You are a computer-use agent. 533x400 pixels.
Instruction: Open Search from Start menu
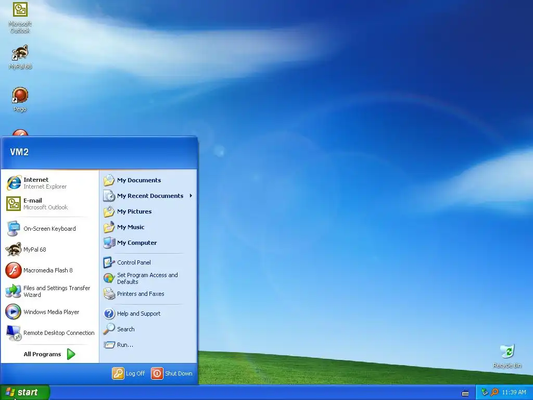point(148,329)
